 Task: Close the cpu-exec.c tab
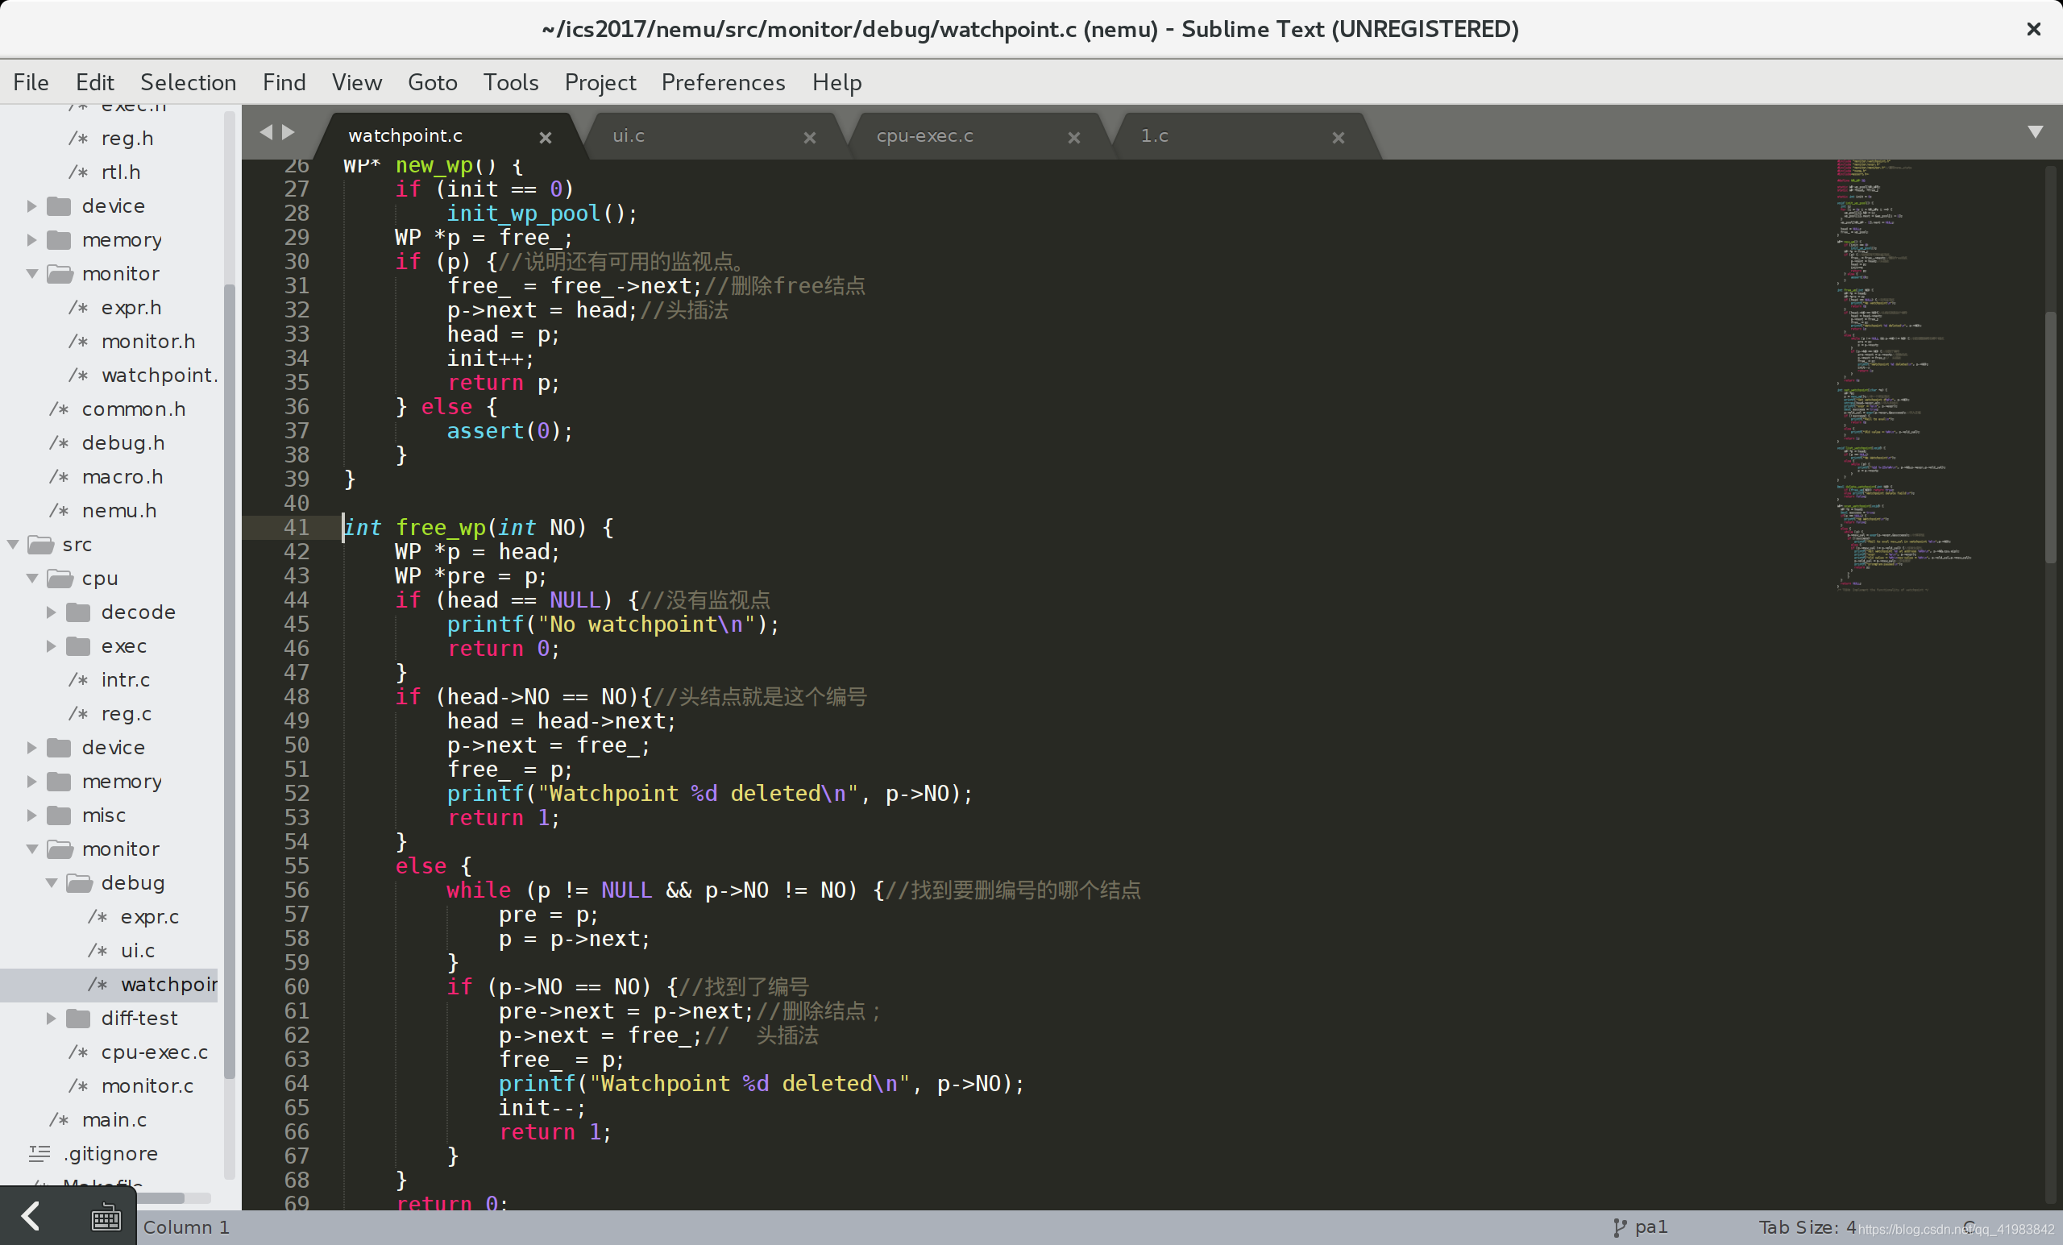click(1074, 137)
